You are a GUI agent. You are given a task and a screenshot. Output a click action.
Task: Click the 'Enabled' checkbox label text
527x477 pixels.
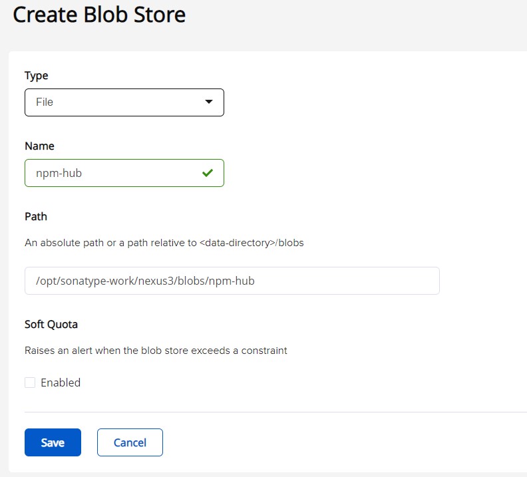(x=61, y=383)
